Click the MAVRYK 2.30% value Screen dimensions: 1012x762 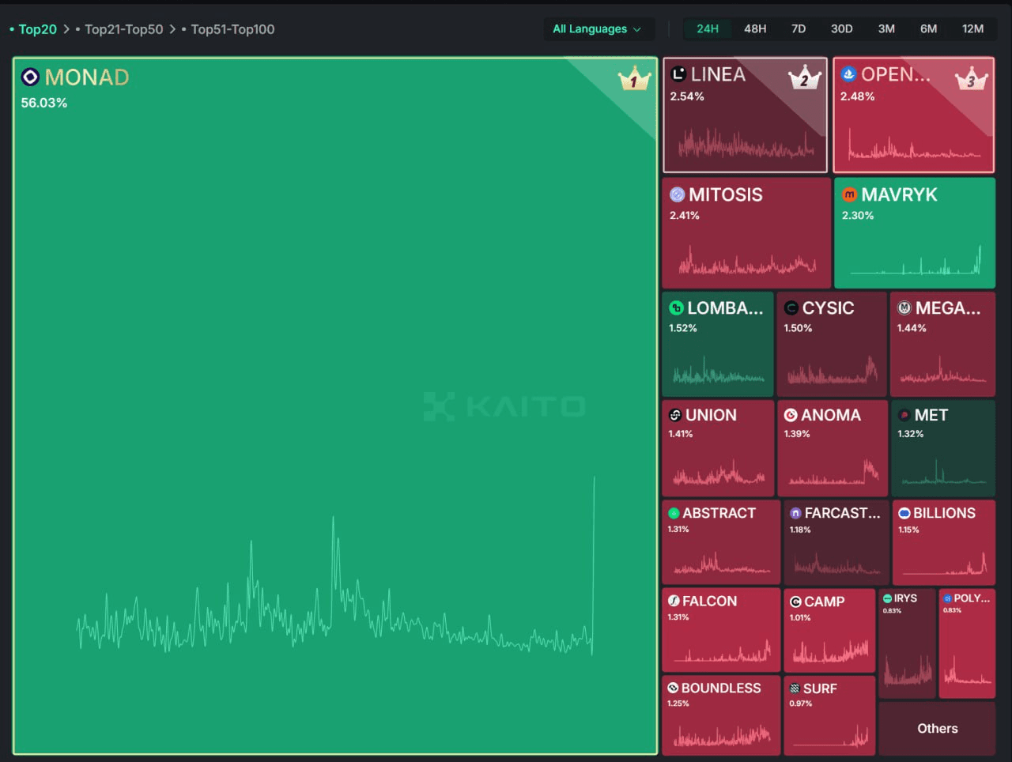tap(858, 215)
